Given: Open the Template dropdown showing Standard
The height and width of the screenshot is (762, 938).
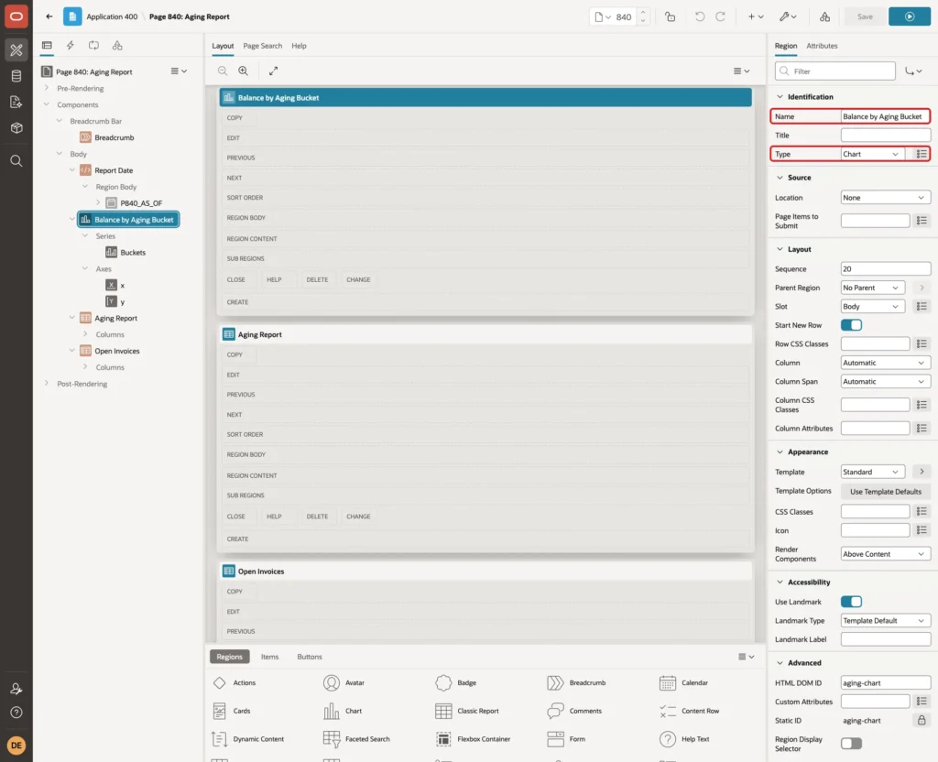Looking at the screenshot, I should tap(872, 472).
